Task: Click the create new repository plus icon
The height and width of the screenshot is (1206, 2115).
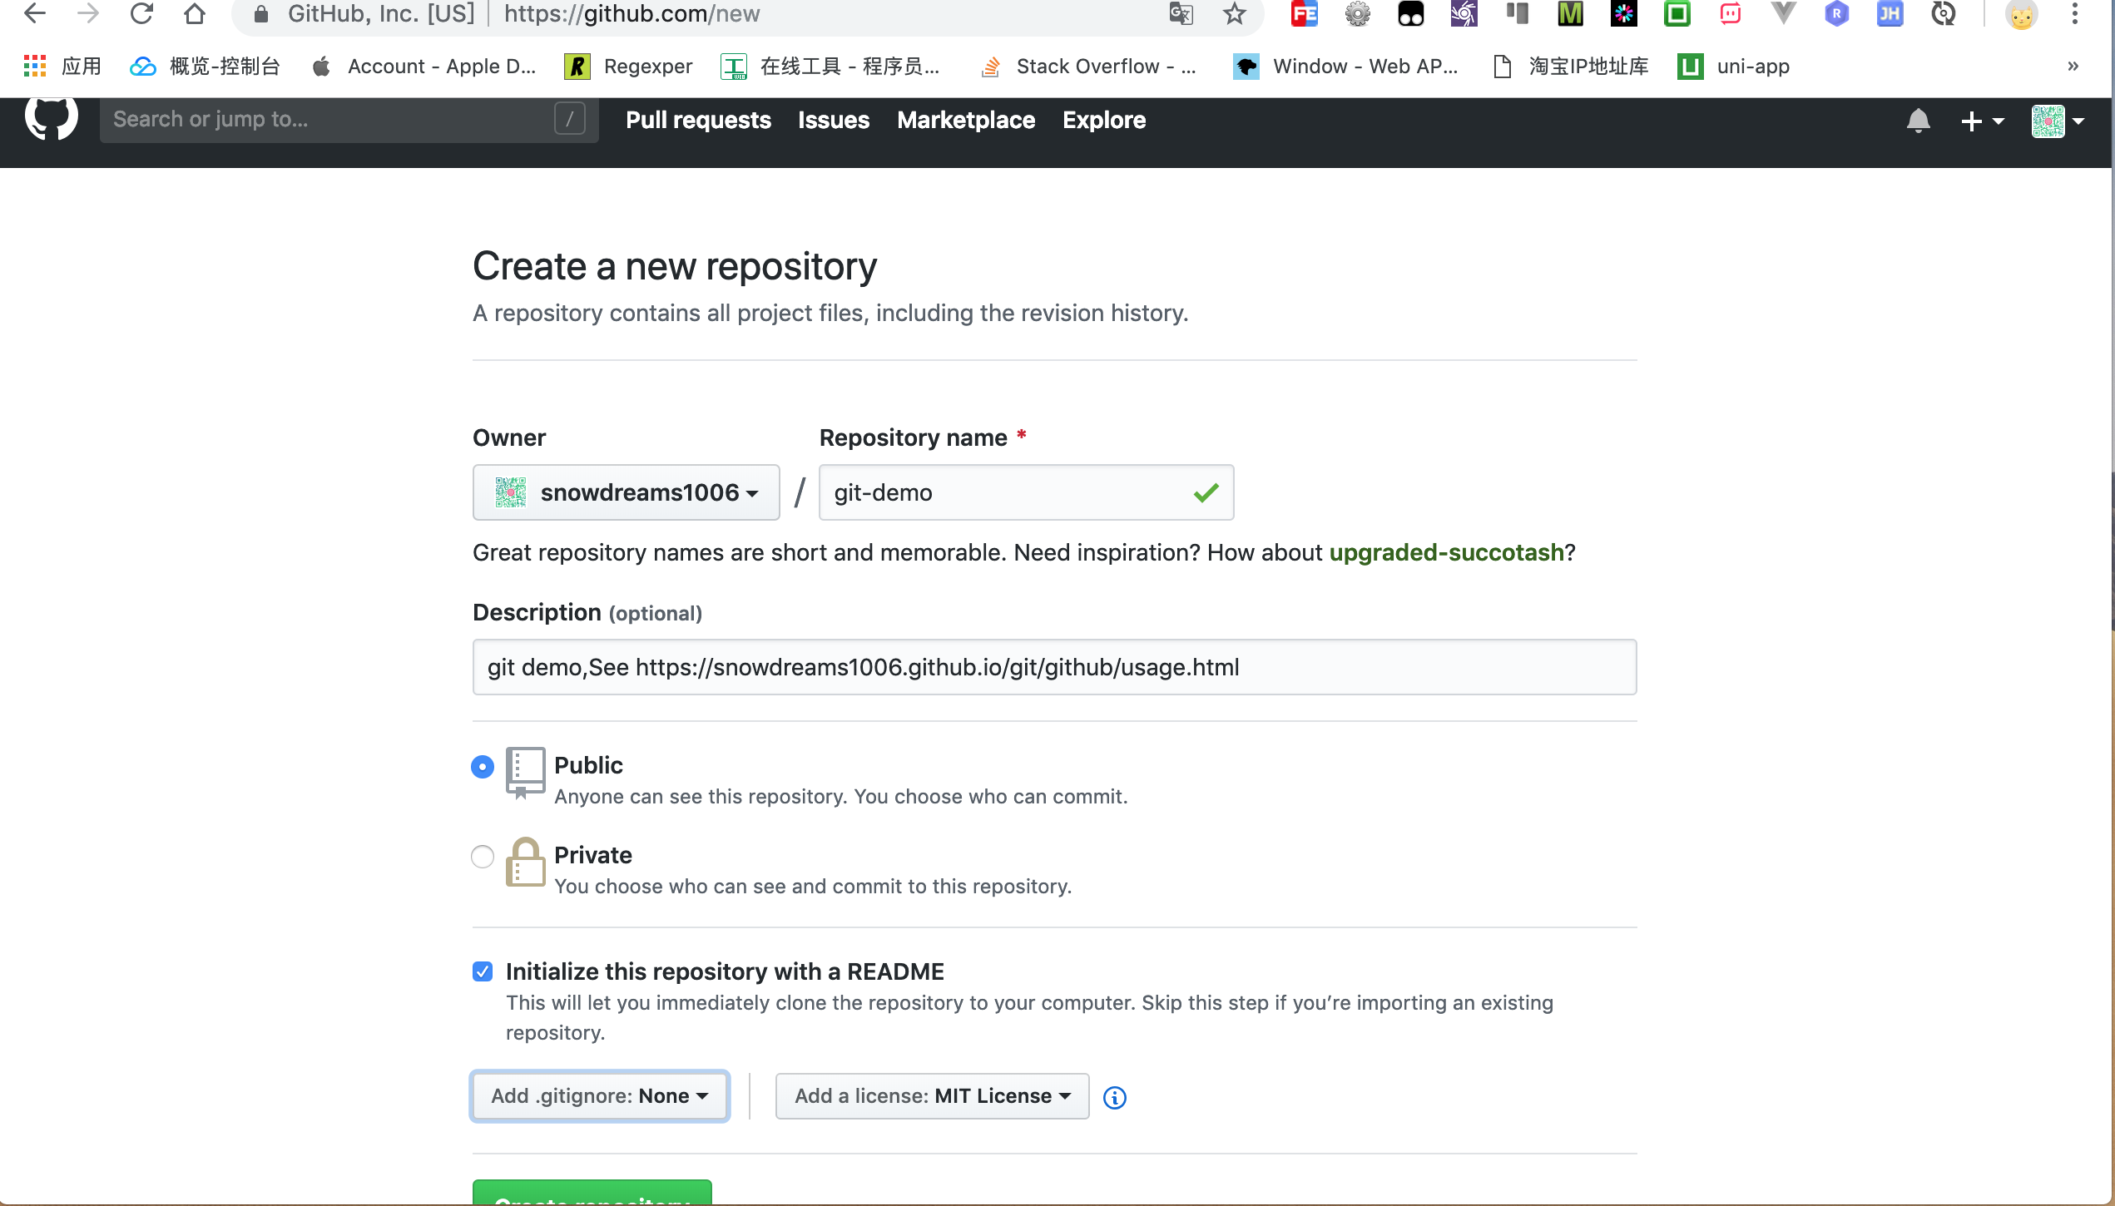Action: pyautogui.click(x=1973, y=121)
